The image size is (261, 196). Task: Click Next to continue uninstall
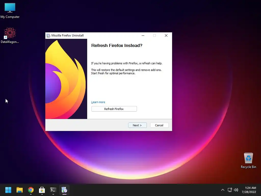(x=137, y=125)
